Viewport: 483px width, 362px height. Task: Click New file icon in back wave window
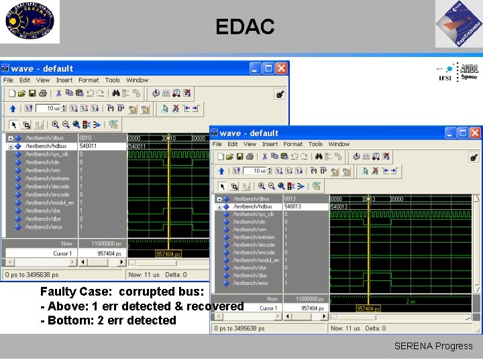pyautogui.click(x=12, y=93)
